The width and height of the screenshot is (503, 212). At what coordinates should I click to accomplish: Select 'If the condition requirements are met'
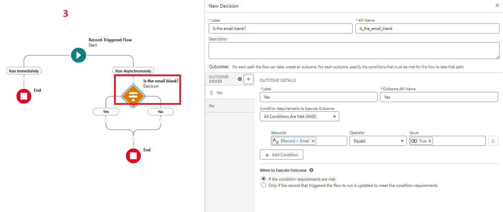(264, 179)
